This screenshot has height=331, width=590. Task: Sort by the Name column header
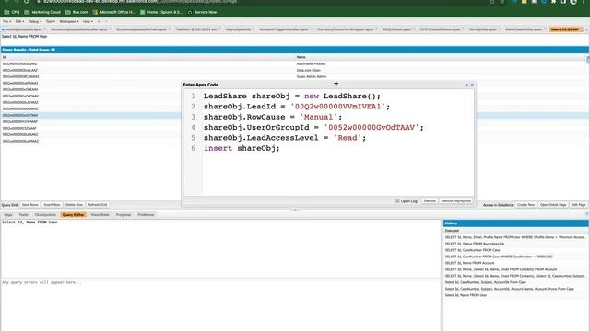(x=441, y=57)
